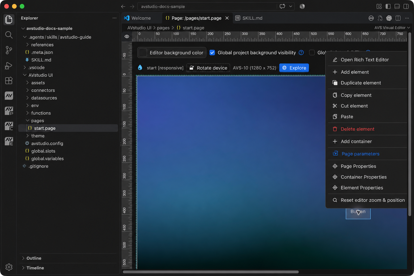Navigate back with the title bar arrow
The height and width of the screenshot is (276, 414).
coord(123,6)
